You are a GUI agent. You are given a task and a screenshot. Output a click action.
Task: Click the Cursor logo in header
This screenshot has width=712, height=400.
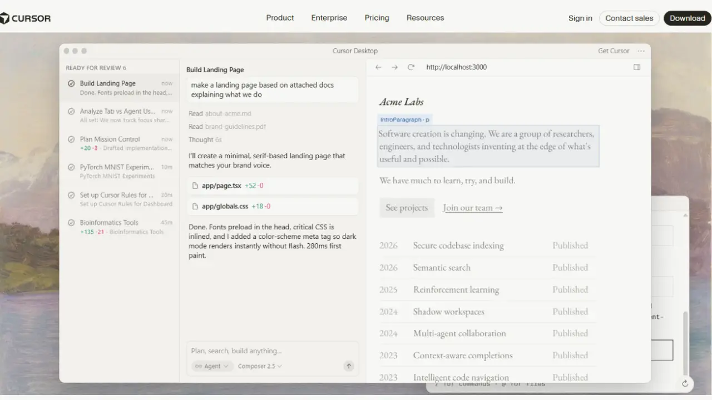pyautogui.click(x=26, y=18)
